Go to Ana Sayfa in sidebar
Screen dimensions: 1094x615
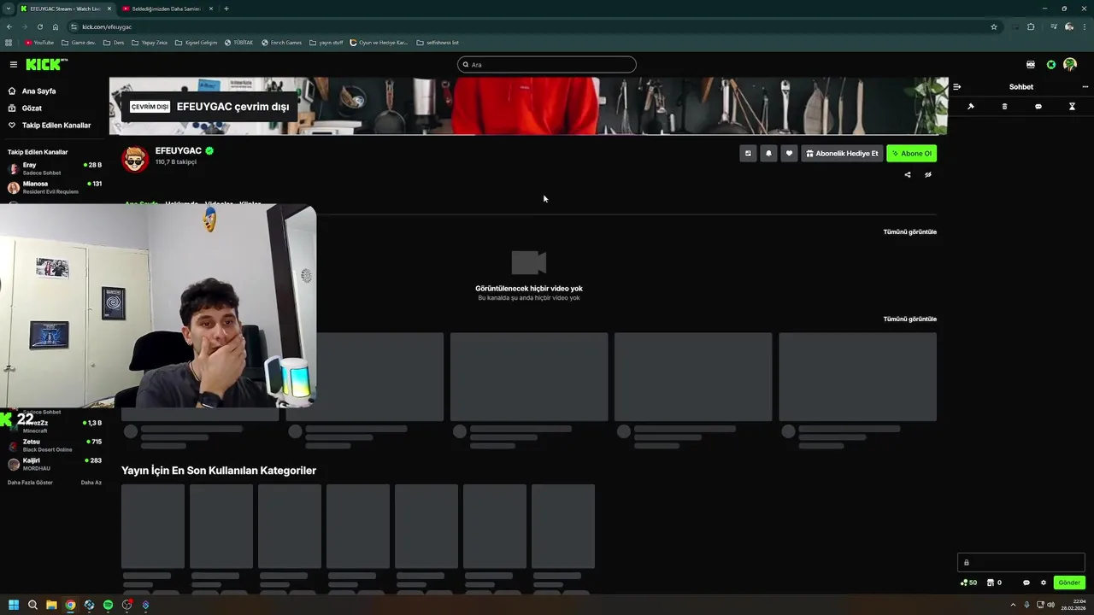32,91
